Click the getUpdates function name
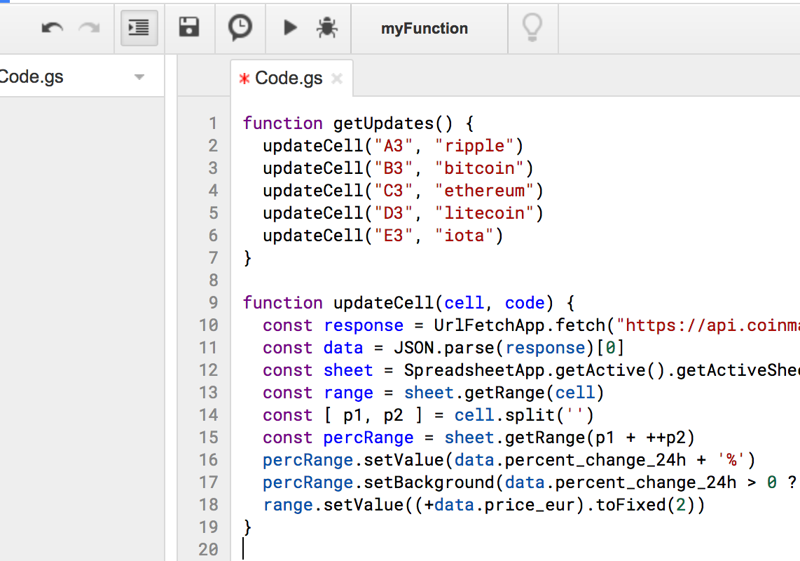 point(383,123)
